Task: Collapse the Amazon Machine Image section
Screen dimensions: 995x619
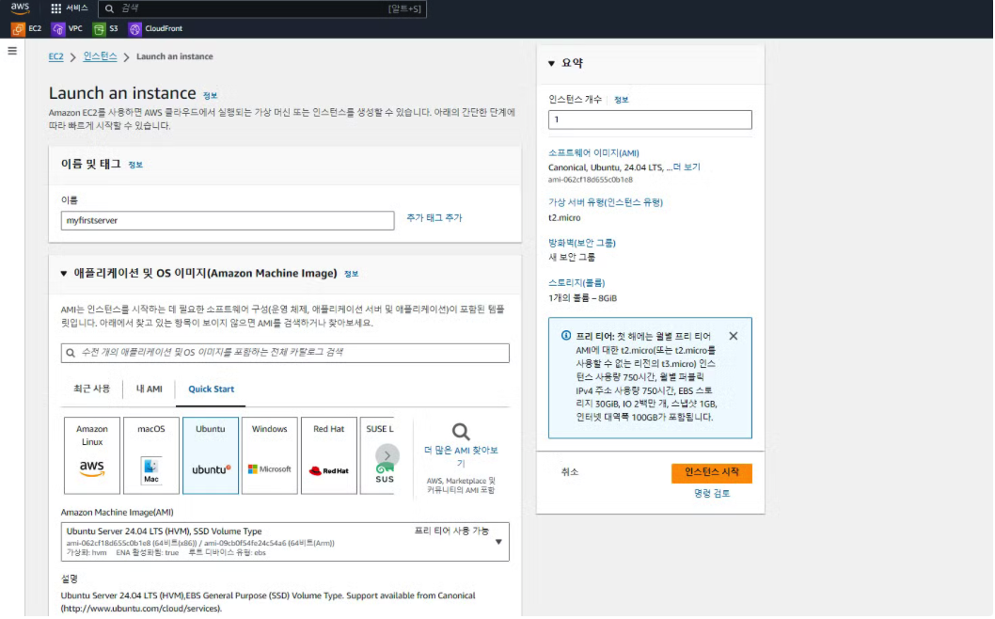Action: point(63,274)
